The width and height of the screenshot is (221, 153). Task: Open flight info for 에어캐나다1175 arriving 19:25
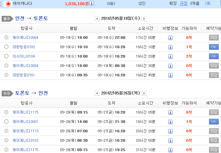[x=170, y=150]
